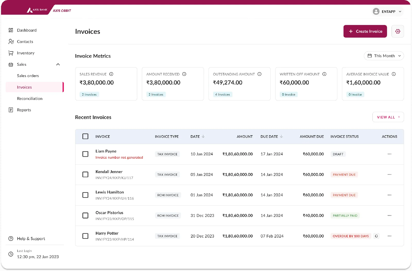Open actions menu for Oscar Pistorius invoice
412x271 pixels.
(389, 215)
